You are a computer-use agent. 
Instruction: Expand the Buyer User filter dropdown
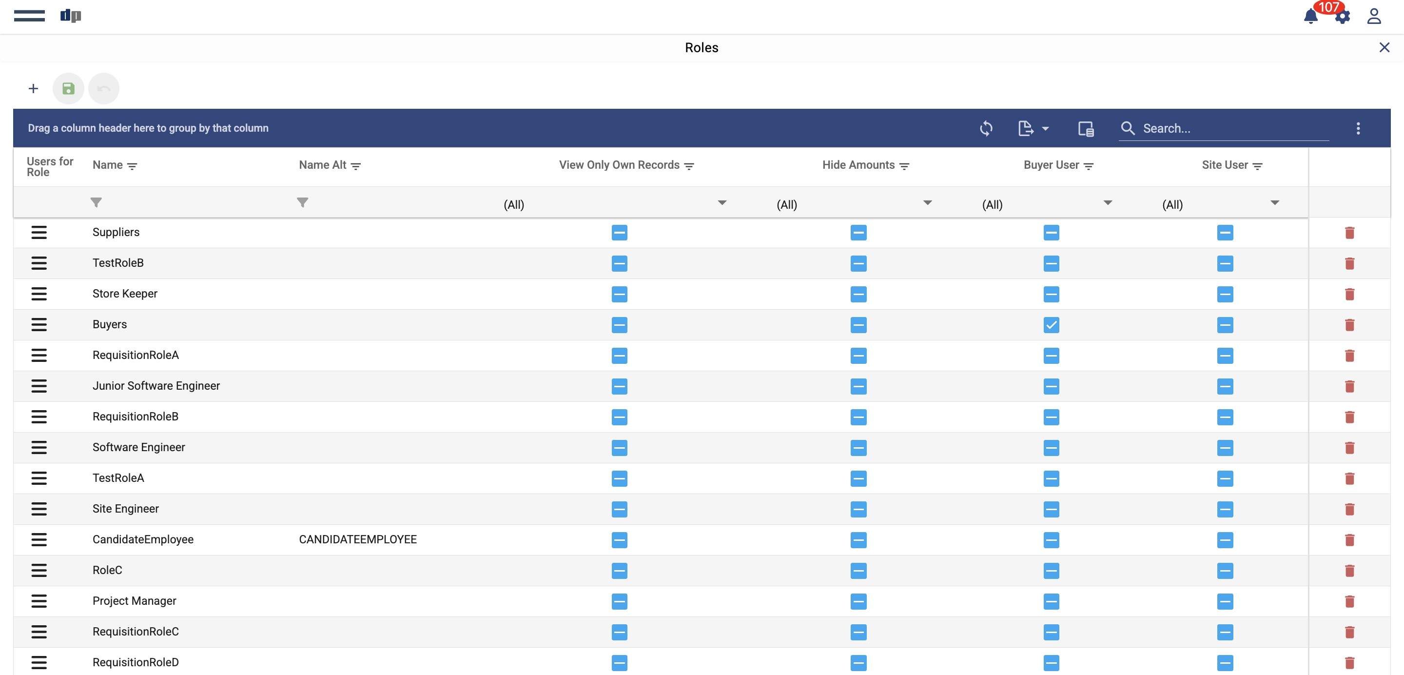pos(1107,203)
